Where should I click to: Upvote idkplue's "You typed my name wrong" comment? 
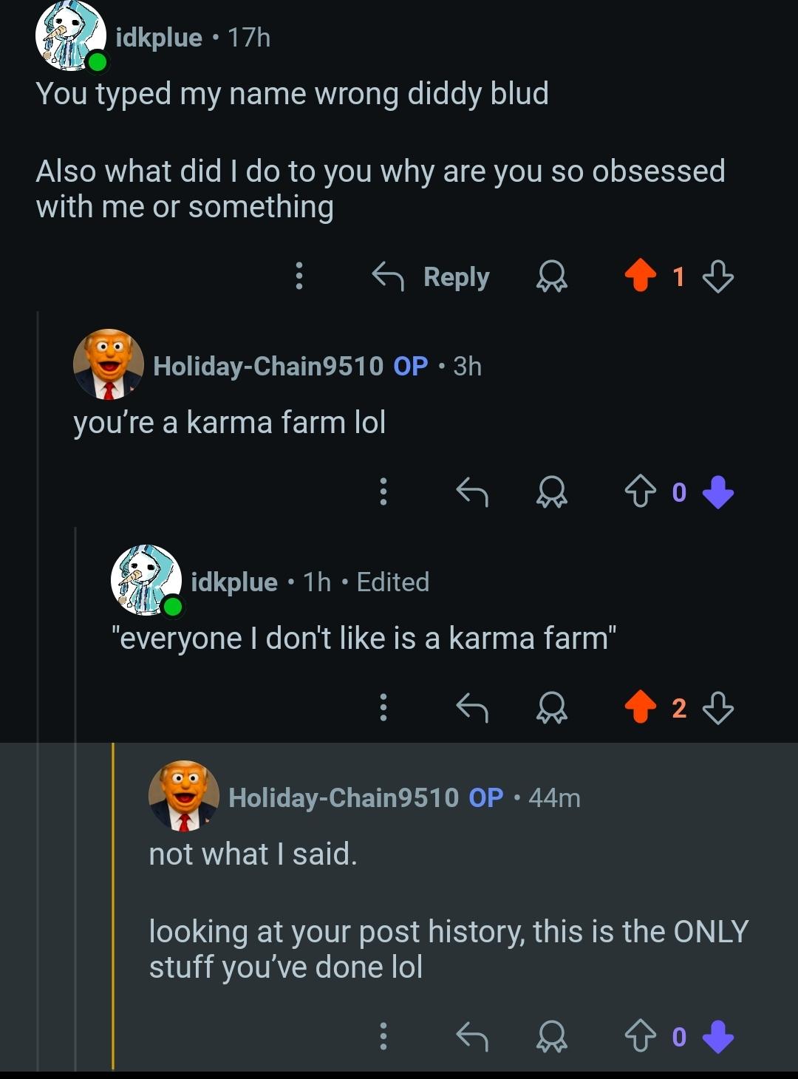[x=640, y=277]
